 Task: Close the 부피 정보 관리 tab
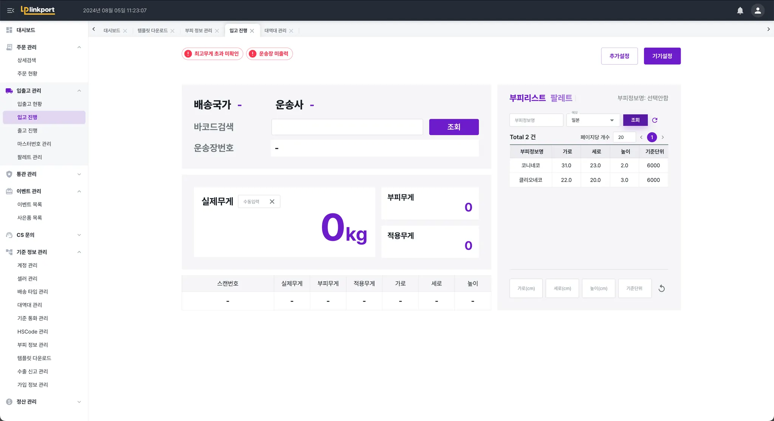[217, 31]
